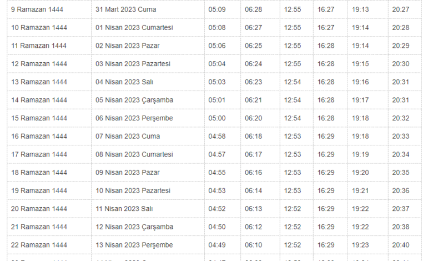
Task: Click the 21 Ramazan 1444 cell
Action: pos(39,227)
